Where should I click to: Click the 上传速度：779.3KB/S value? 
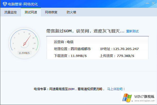[x=117, y=56]
